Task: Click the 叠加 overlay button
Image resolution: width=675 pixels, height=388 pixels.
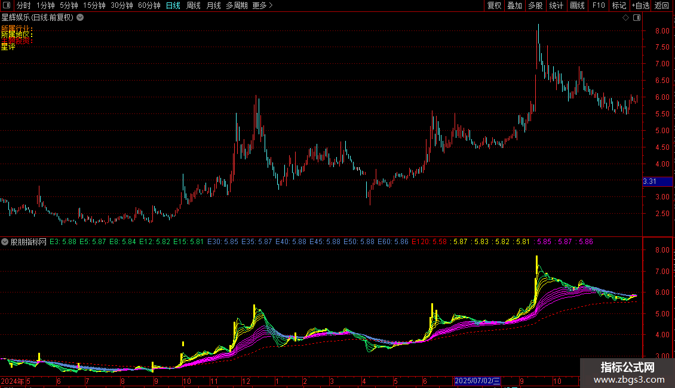Action: click(x=515, y=5)
